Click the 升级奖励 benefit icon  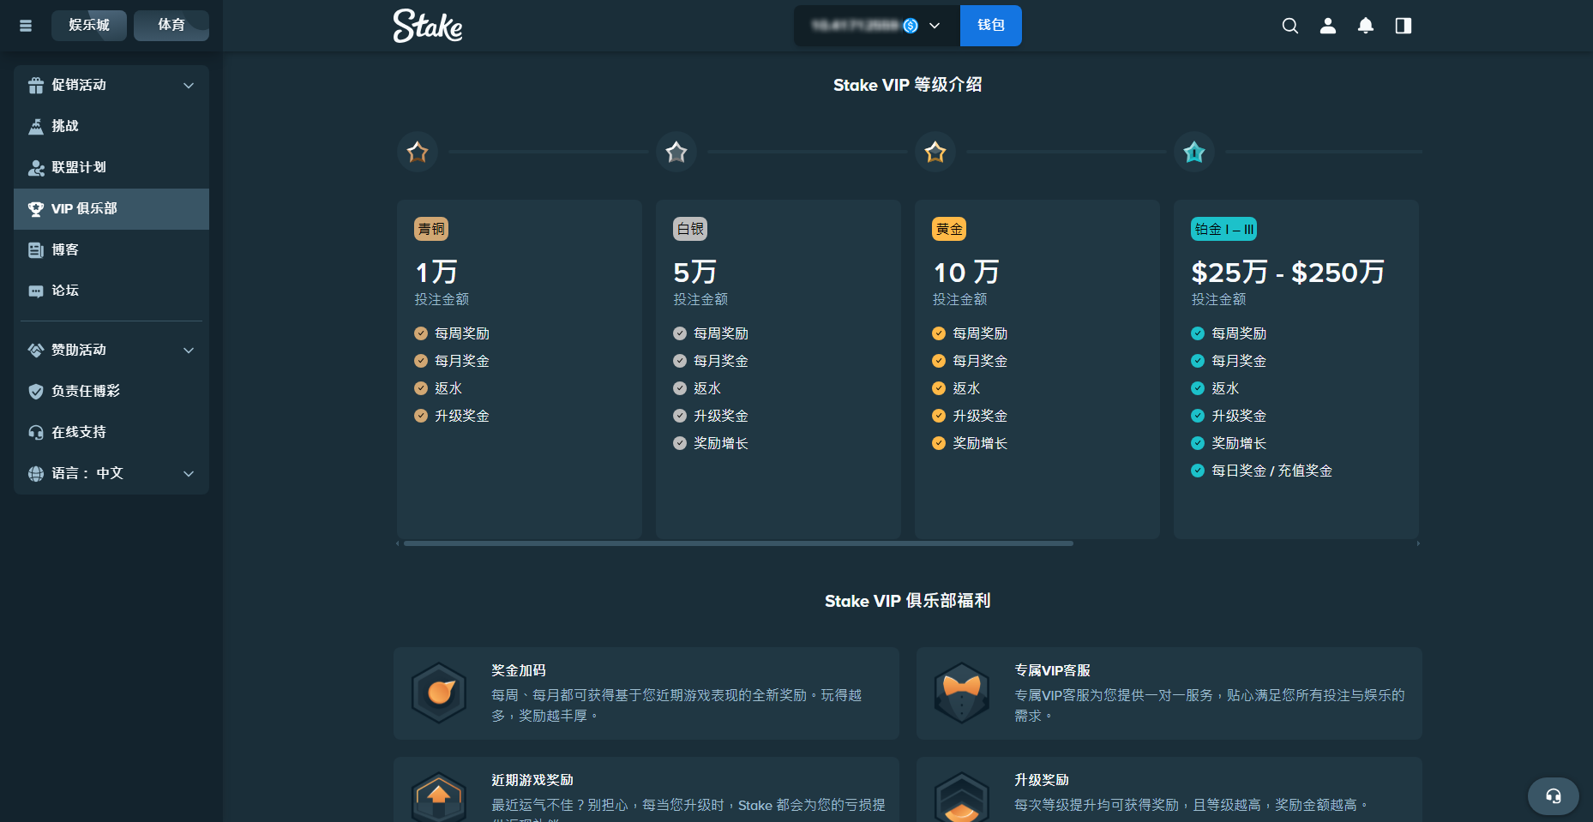(962, 797)
